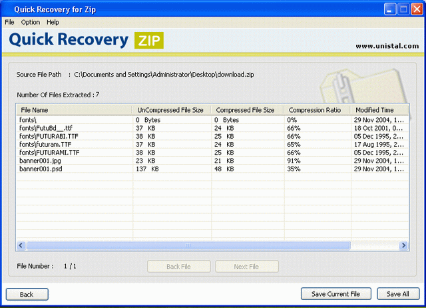426x308 pixels.
Task: Open the Option menu
Action: [x=31, y=22]
